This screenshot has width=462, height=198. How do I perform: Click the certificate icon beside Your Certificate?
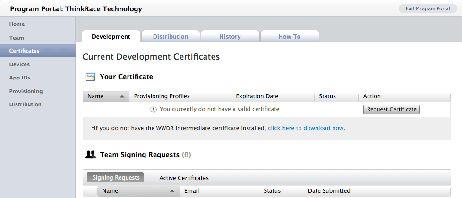[90, 77]
